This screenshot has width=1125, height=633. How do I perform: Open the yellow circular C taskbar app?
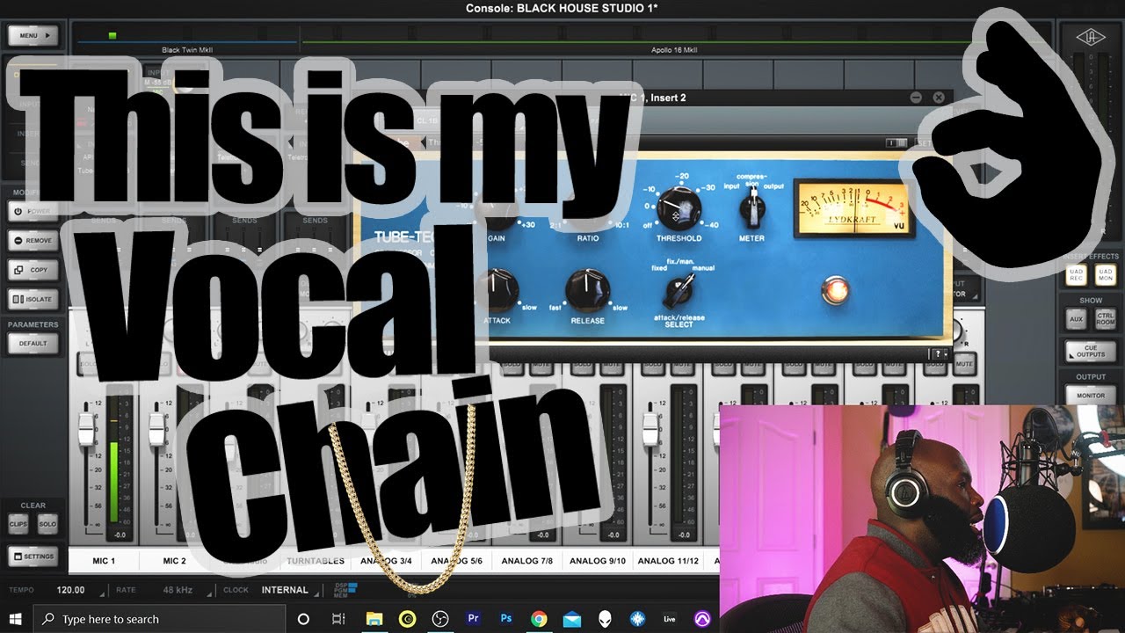click(408, 619)
